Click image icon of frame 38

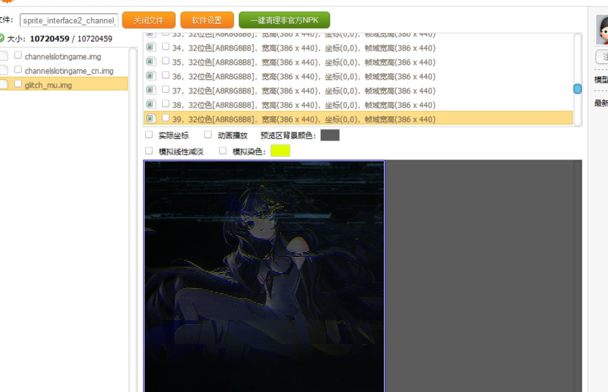click(x=151, y=104)
